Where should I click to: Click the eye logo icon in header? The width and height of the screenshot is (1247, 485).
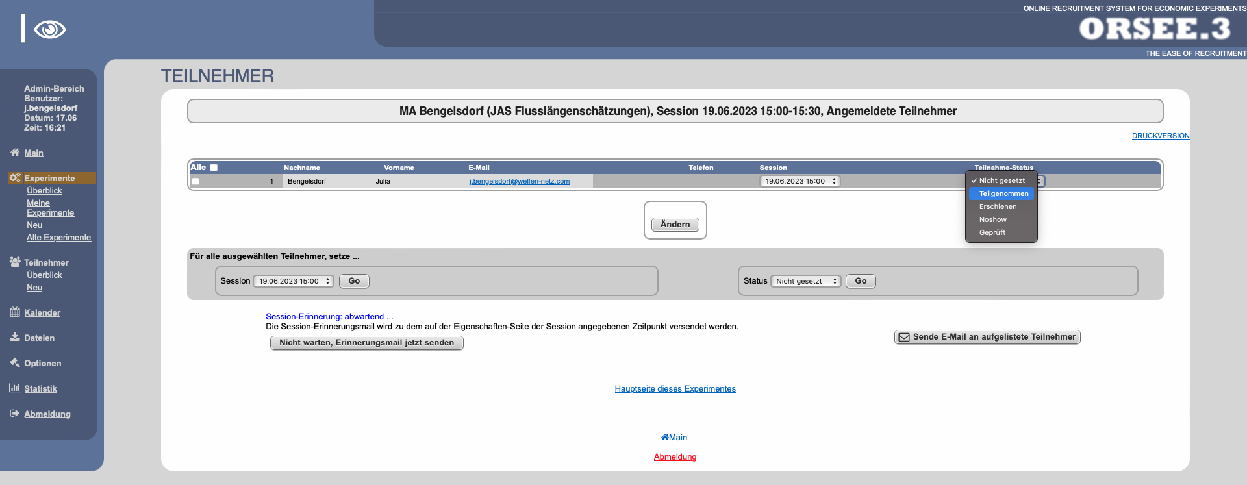point(49,29)
